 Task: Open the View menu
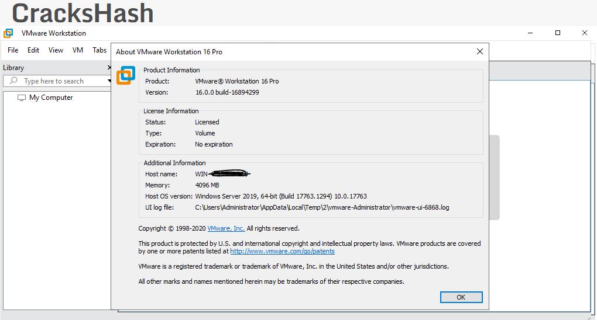coord(56,50)
